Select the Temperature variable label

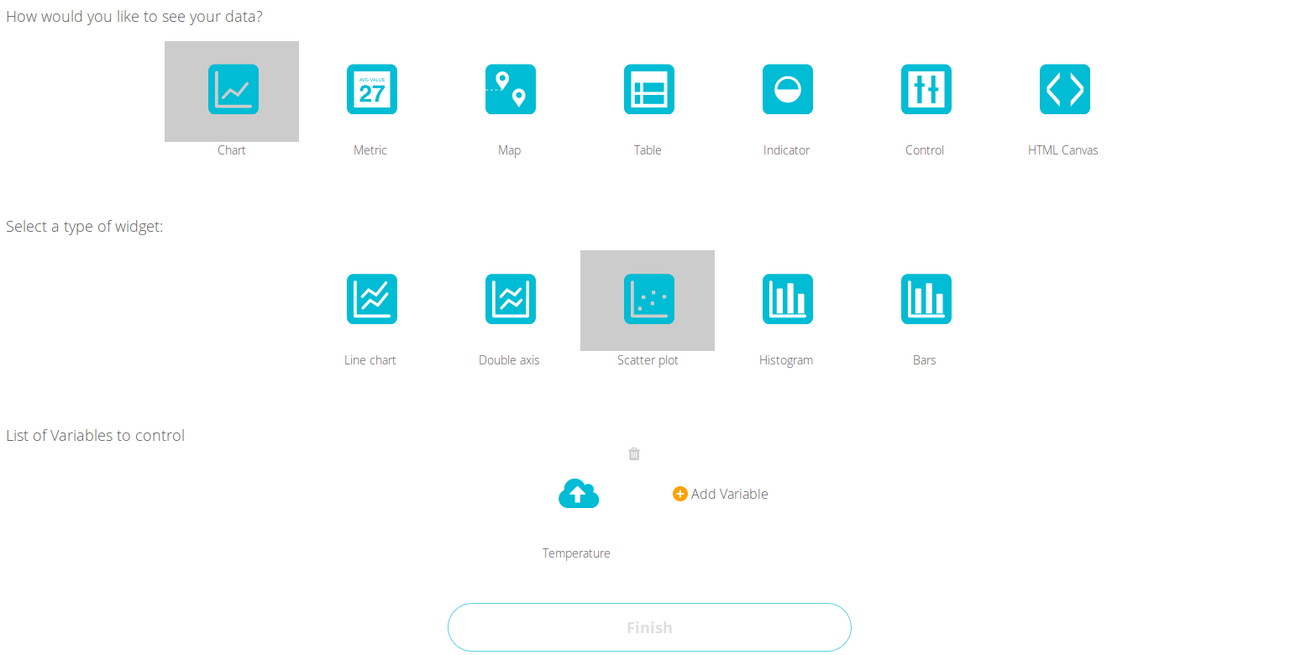tap(576, 553)
